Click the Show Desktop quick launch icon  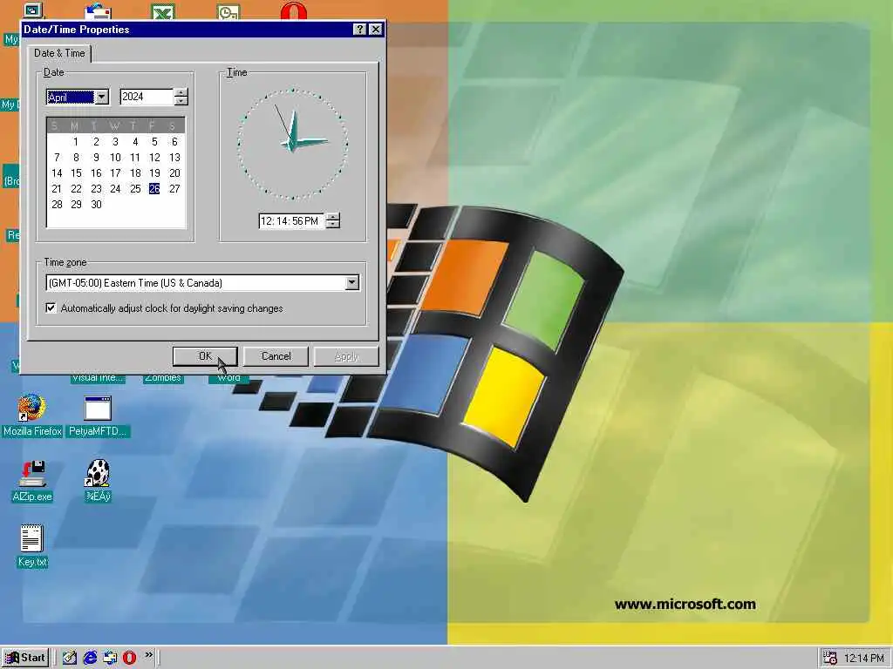point(70,658)
